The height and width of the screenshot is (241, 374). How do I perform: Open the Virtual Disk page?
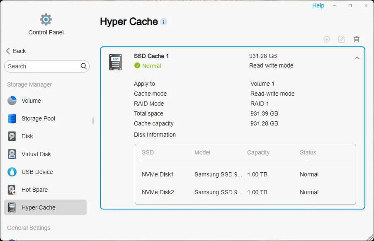pyautogui.click(x=36, y=154)
